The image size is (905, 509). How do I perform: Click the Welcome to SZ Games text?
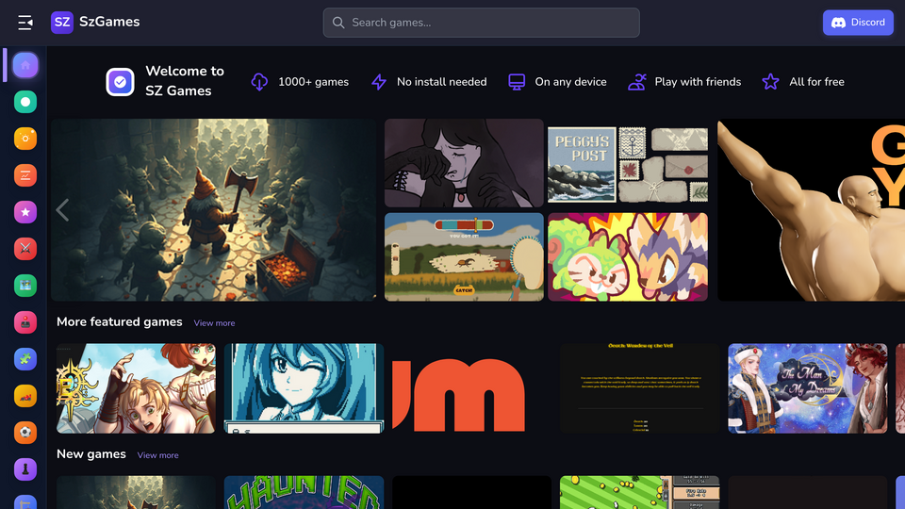point(185,81)
